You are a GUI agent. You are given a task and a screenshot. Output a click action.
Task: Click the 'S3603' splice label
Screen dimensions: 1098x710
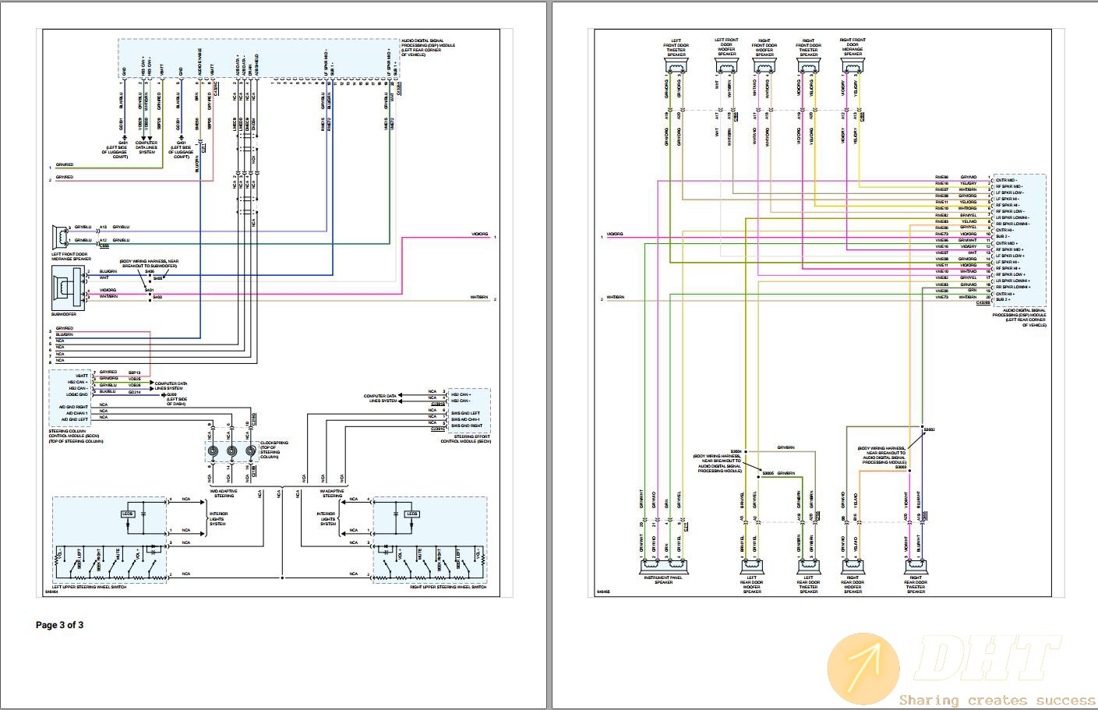[x=902, y=467]
